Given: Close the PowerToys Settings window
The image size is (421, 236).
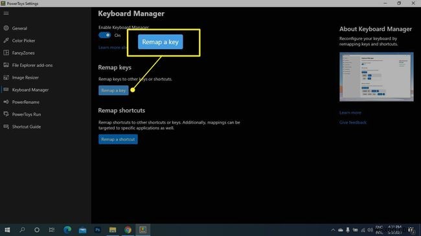Looking at the screenshot, I should coord(413,3).
